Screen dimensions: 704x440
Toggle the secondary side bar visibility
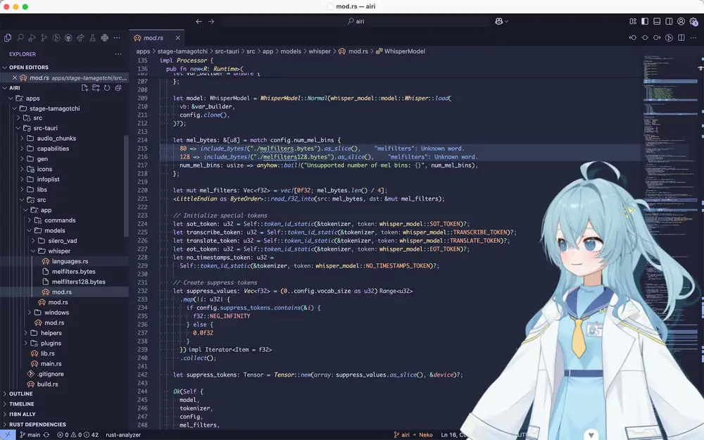(x=670, y=22)
